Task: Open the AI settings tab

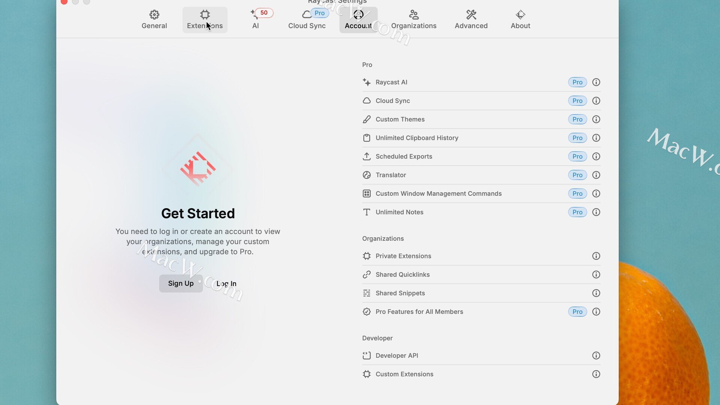Action: (256, 19)
